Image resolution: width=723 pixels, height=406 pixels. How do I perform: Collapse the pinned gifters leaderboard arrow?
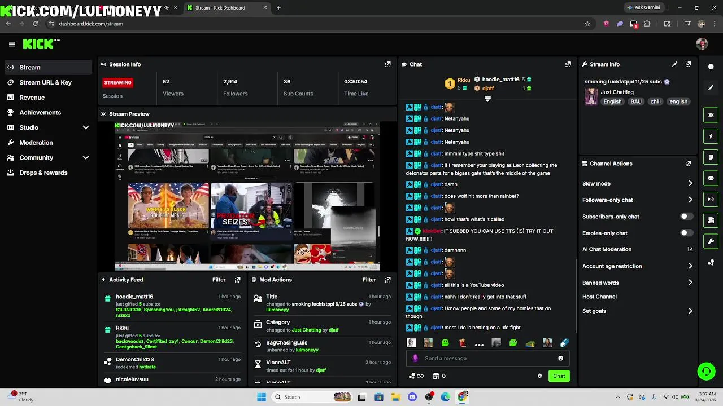coord(487,99)
